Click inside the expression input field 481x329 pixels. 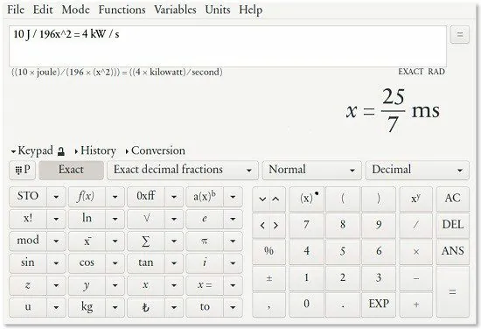tap(227, 46)
